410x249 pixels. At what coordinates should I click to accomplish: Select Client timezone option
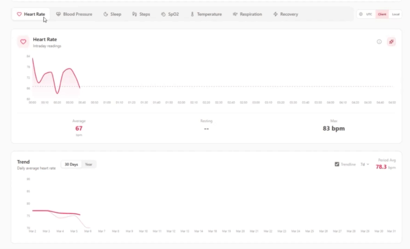click(382, 14)
